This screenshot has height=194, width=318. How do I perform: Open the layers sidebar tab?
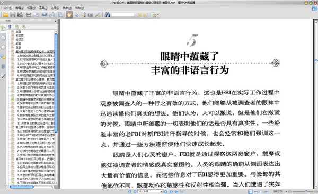tap(3, 47)
